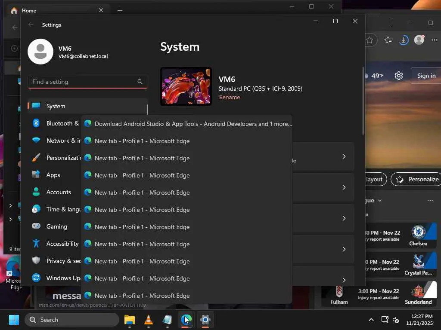Show hidden tray icons chevron
The image size is (441, 330).
click(x=371, y=320)
